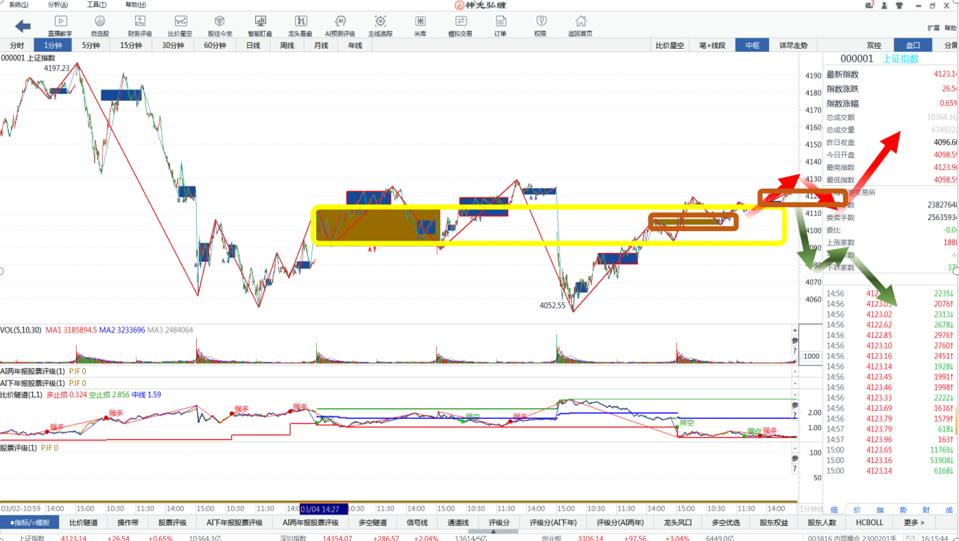Switch to the 5分钟 period tab
This screenshot has height=541, width=959.
pyautogui.click(x=91, y=45)
